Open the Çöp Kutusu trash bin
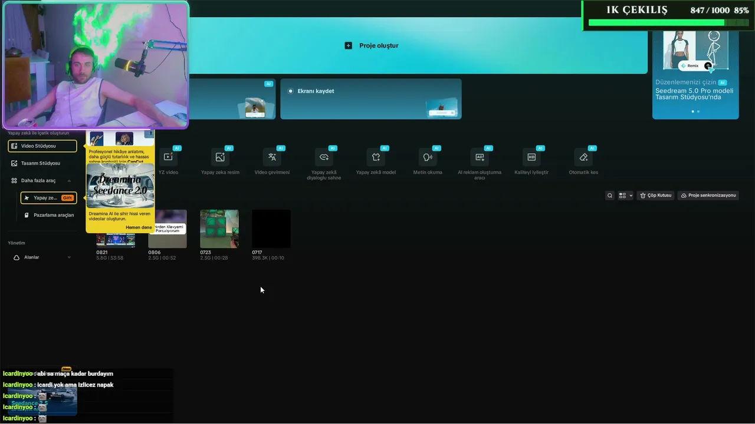This screenshot has width=755, height=424. coord(656,196)
